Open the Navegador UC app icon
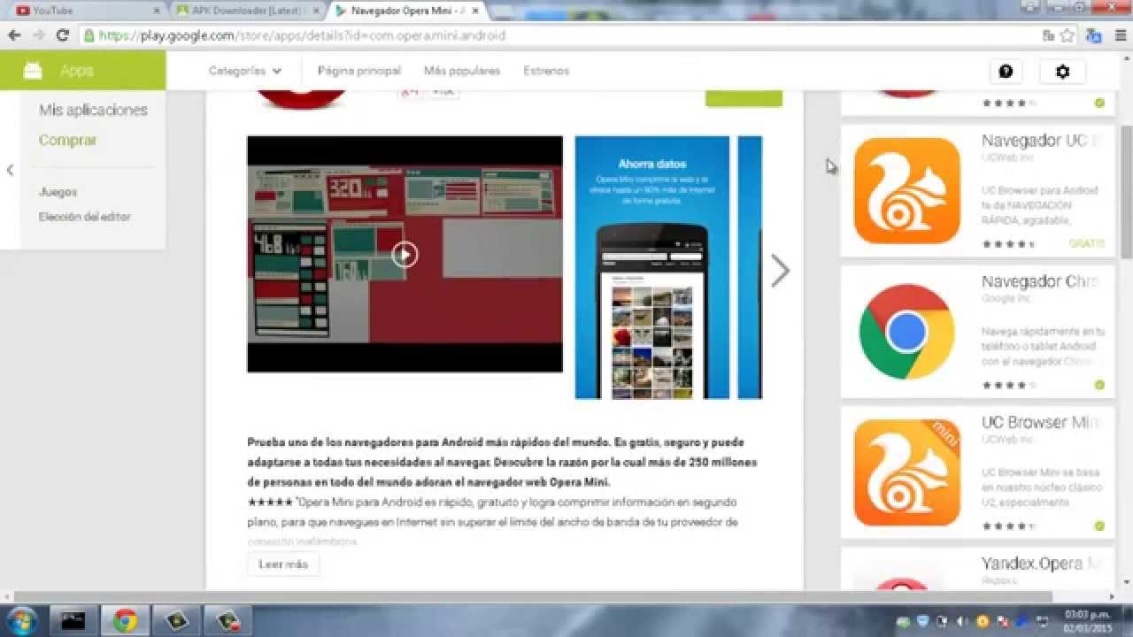Image resolution: width=1133 pixels, height=637 pixels. pyautogui.click(x=906, y=190)
